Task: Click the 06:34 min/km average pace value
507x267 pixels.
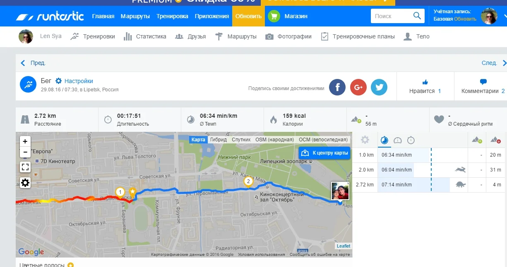Action: 218,116
